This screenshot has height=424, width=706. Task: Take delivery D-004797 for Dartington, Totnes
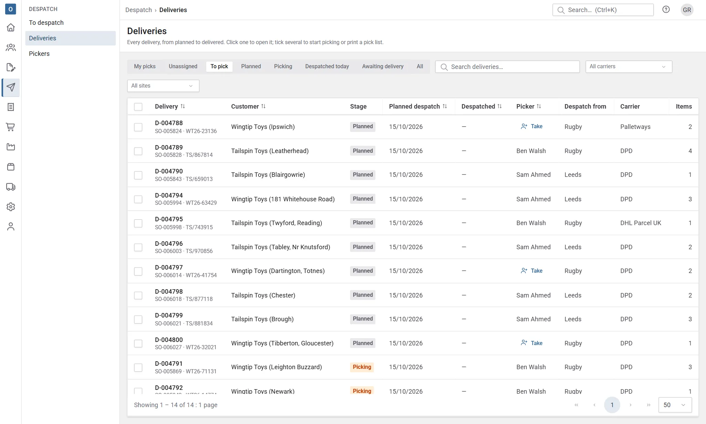click(531, 271)
